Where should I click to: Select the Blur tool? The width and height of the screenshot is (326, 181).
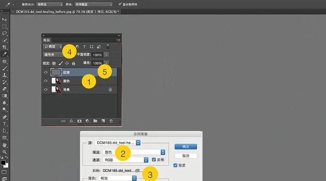click(x=4, y=103)
